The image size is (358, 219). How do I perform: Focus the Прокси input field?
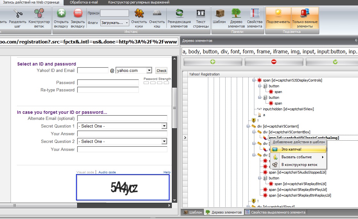coord(115,13)
